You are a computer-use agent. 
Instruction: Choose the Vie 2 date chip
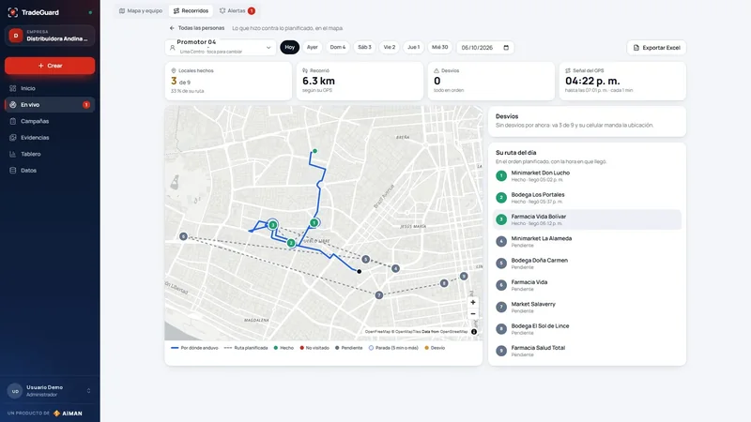pos(390,48)
